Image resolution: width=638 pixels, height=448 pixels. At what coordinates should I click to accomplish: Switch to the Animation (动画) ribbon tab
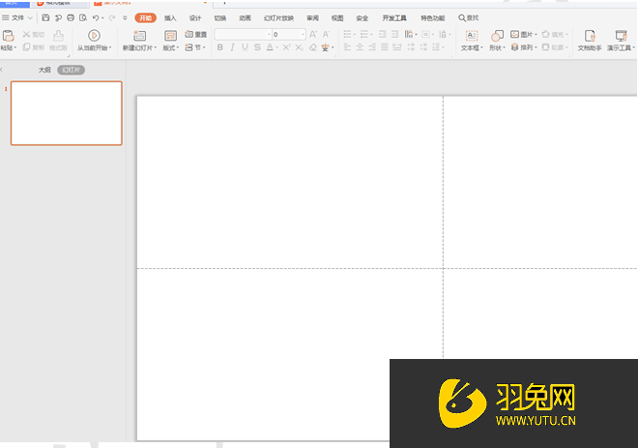coord(245,18)
